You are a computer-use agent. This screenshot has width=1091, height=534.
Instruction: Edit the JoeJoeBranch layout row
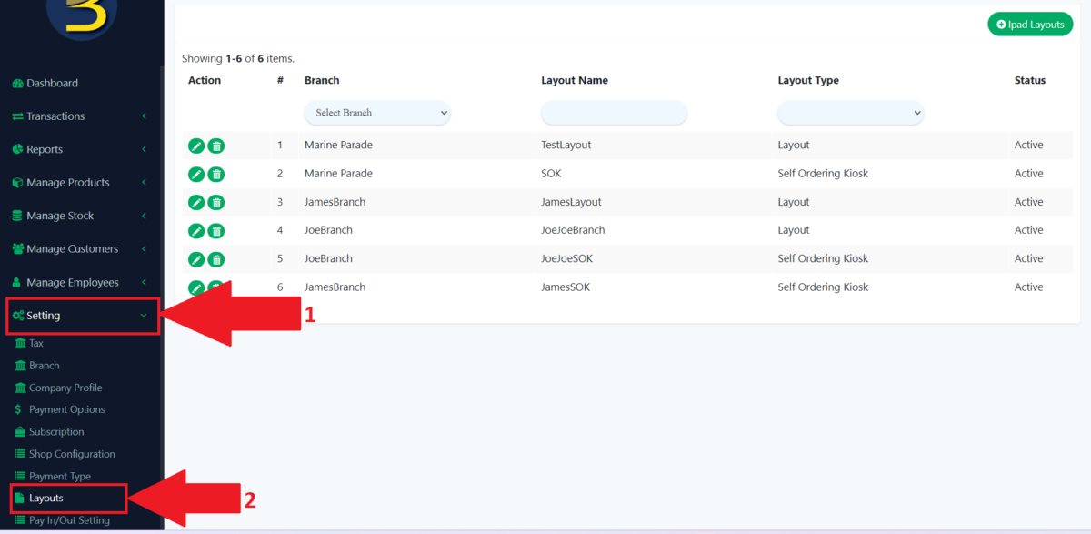pyautogui.click(x=195, y=230)
